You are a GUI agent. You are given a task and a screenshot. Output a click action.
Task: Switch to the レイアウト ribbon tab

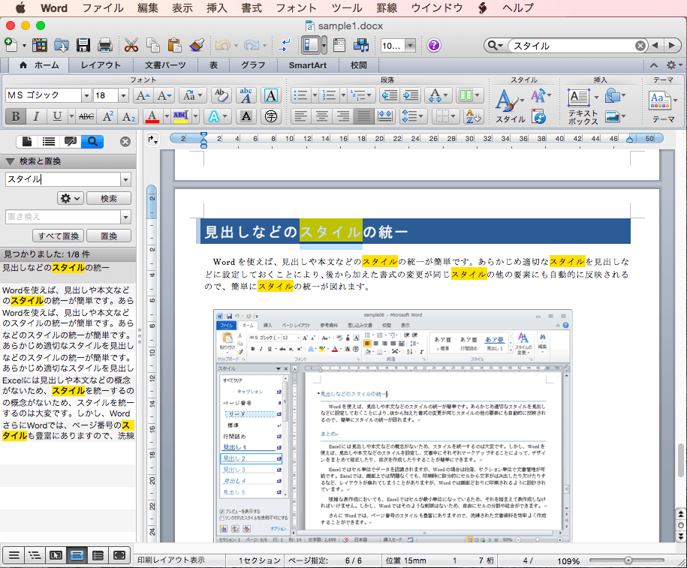(101, 65)
